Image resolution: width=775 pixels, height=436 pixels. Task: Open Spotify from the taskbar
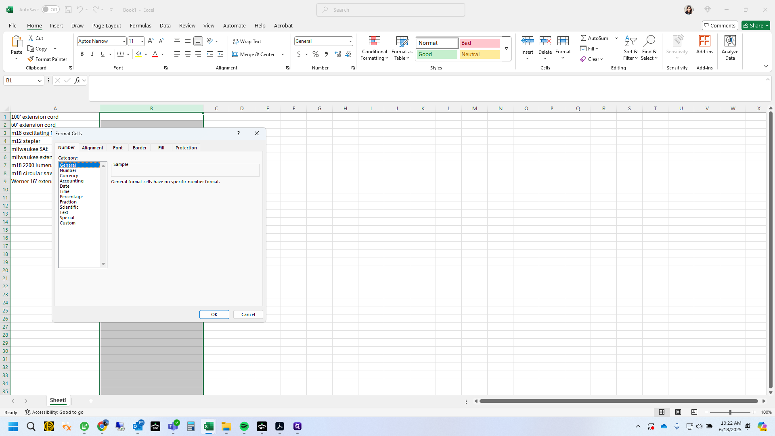244,426
